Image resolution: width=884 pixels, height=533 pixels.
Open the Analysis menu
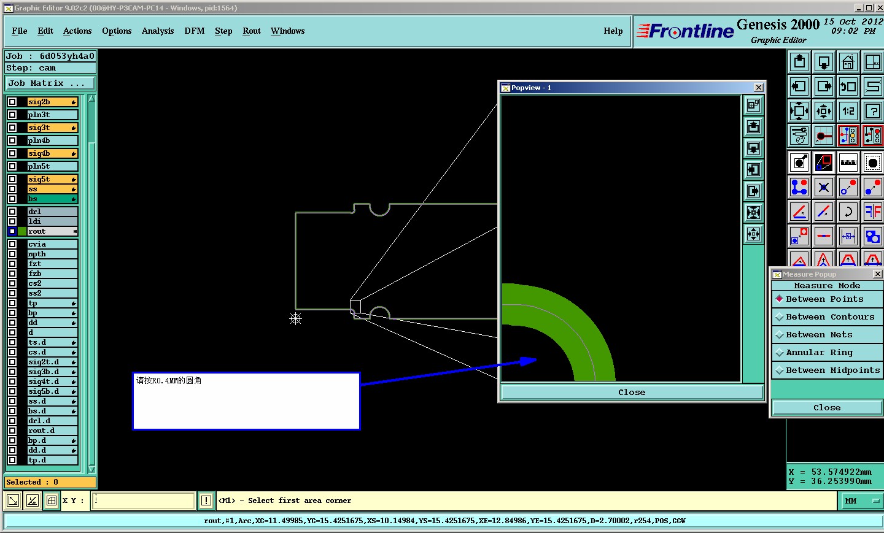tap(158, 31)
